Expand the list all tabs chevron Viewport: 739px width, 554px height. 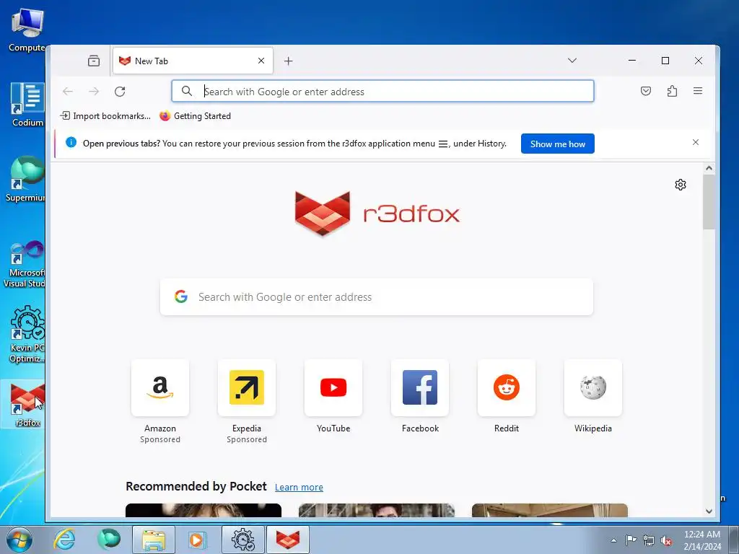click(572, 61)
